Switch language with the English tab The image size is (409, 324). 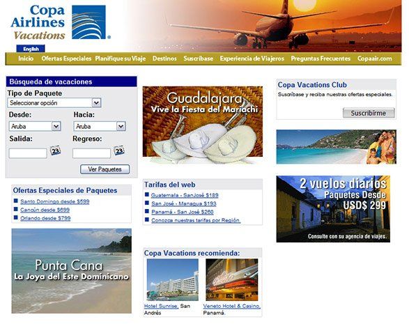31,49
